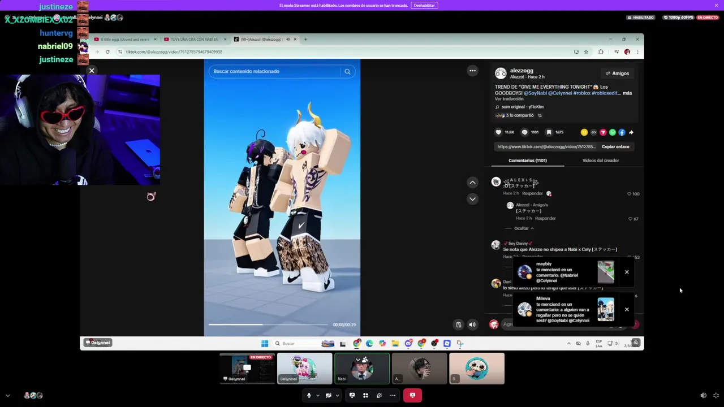Image resolution: width=724 pixels, height=407 pixels.
Task: Close the webcam overlay with X
Action: (92, 71)
